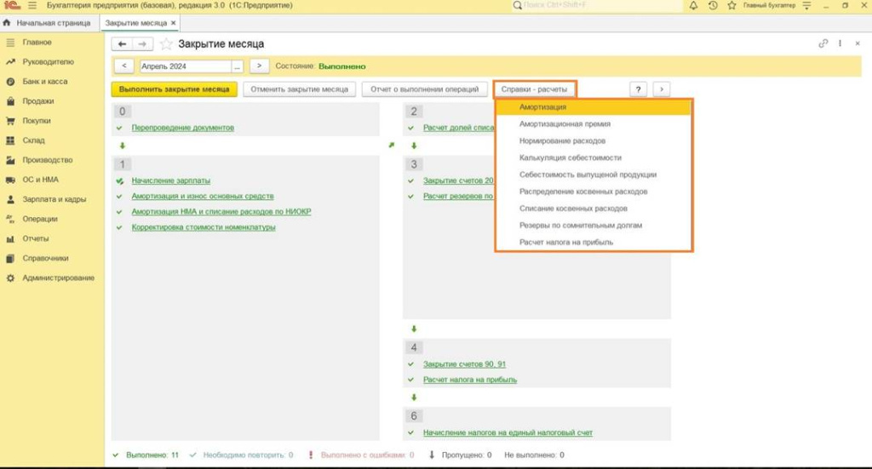Open the history clock icon
This screenshot has width=872, height=469.
(713, 6)
